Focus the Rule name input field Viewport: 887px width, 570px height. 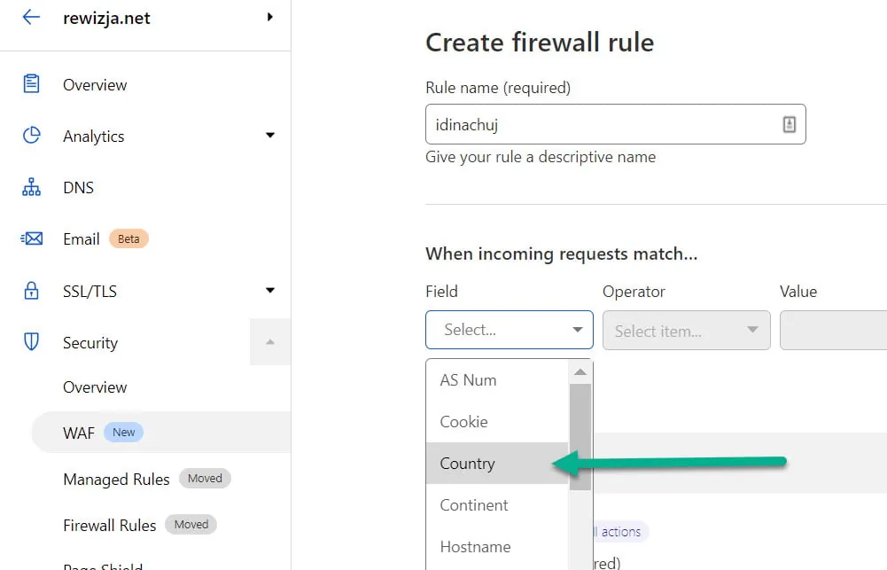click(x=616, y=124)
